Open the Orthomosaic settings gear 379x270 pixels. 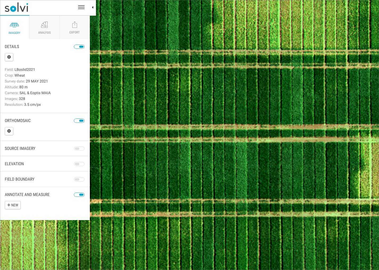pyautogui.click(x=9, y=131)
